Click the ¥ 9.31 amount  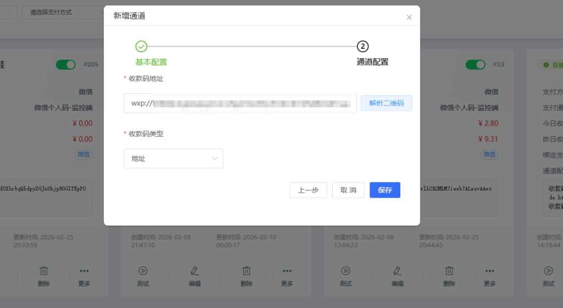coord(488,139)
